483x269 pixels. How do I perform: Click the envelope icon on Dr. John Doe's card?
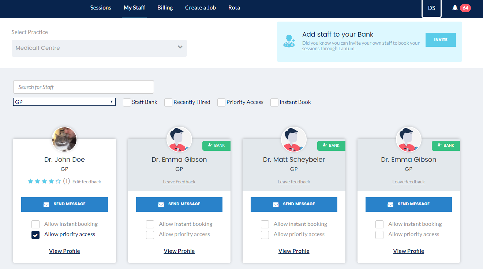point(46,204)
